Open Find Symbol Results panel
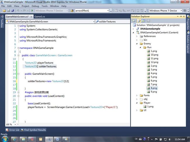This screenshot has width=190, height=142. (33, 130)
